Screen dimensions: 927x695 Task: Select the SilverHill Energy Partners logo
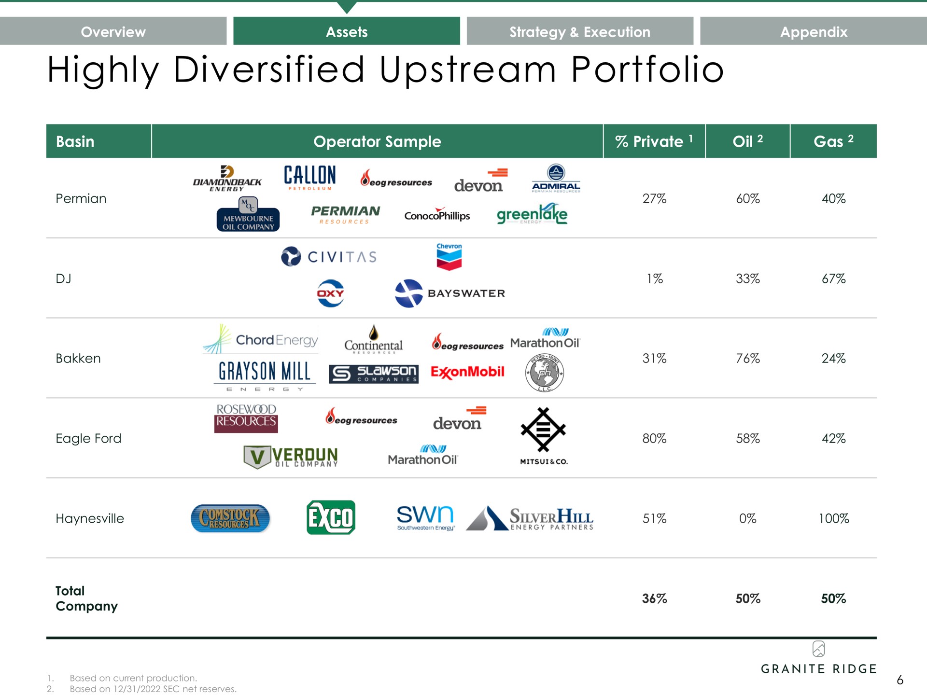point(530,519)
